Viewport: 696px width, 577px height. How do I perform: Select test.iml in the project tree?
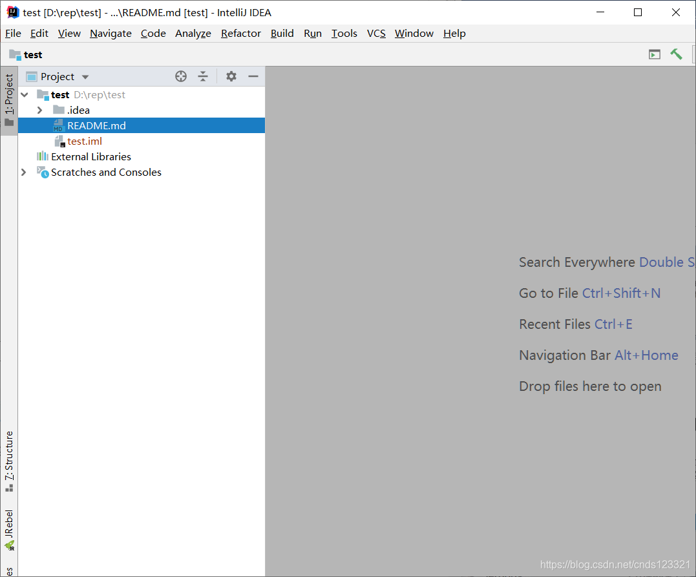click(x=141, y=141)
